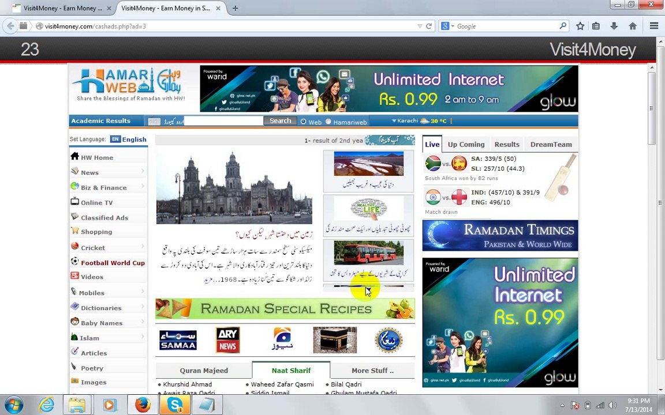
Task: Click the HamariWeb search input field
Action: [x=224, y=120]
